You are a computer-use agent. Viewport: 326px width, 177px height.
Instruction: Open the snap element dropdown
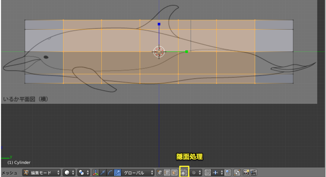(x=217, y=173)
